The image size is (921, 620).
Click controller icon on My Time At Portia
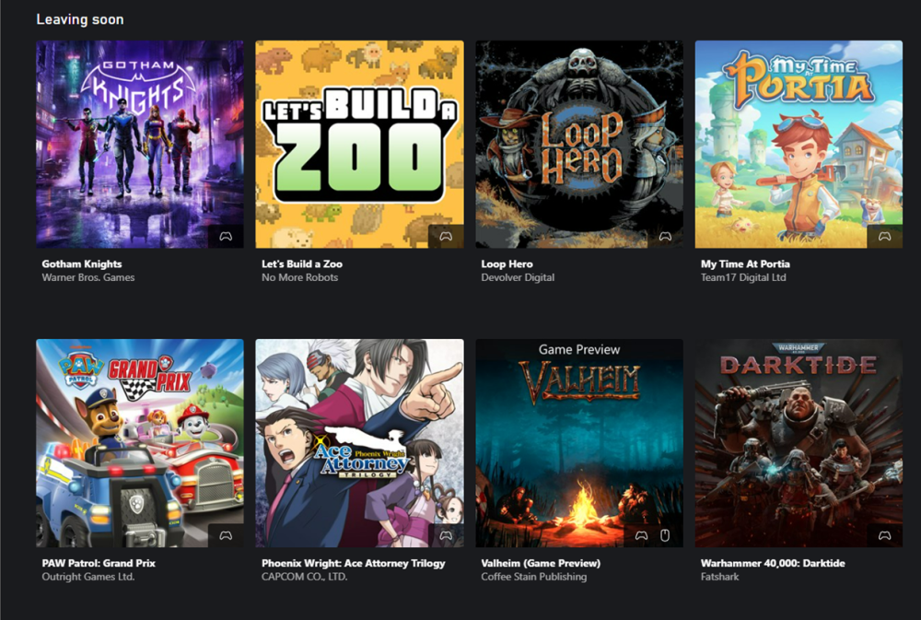[x=884, y=236]
